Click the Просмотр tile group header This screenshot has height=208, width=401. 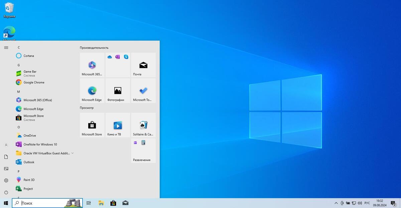[87, 108]
